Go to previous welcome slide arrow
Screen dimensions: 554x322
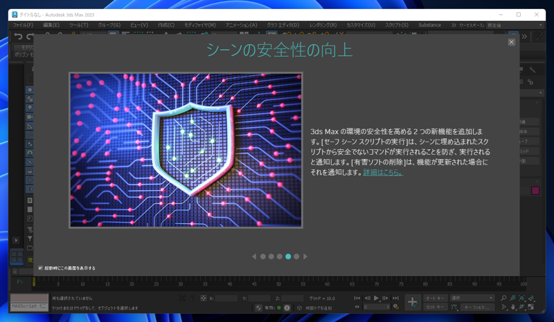(x=254, y=257)
